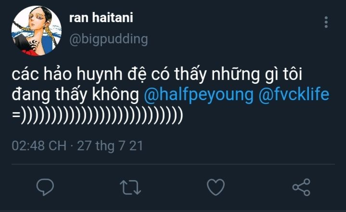
Task: Reply to ran haitani's tweet
Action: 45,187
